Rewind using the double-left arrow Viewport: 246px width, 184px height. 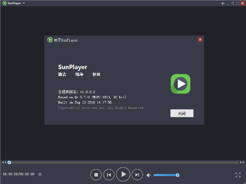(4, 162)
